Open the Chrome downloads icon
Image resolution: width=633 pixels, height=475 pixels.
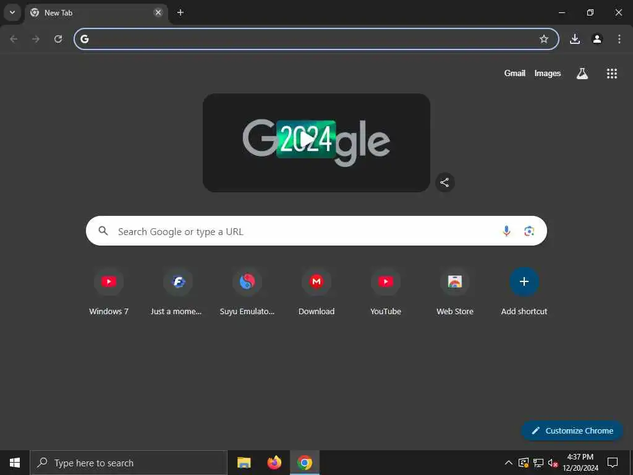pos(575,39)
